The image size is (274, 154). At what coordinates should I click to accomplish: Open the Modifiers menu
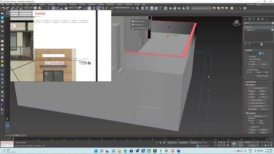[42, 5]
